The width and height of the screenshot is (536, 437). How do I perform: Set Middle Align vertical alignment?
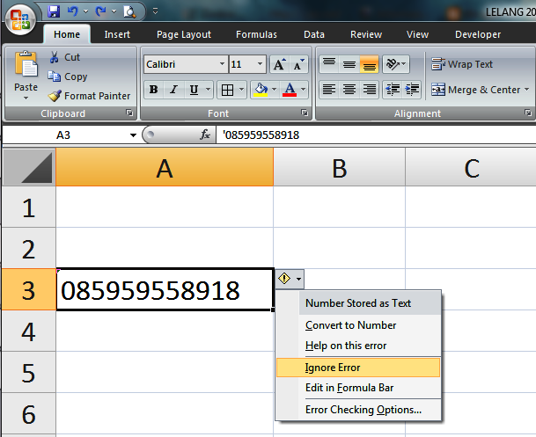349,64
